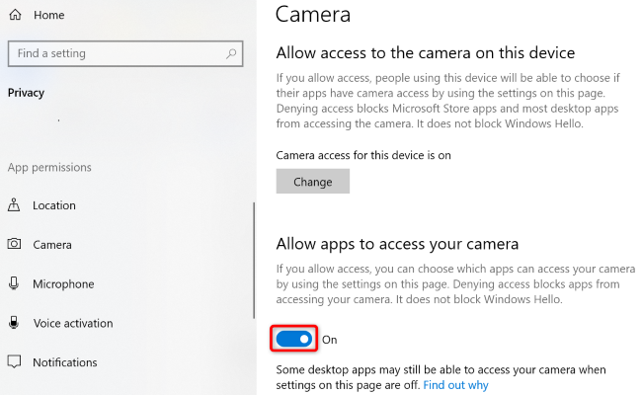Go to Microphone settings text label
The height and width of the screenshot is (395, 642).
(63, 284)
